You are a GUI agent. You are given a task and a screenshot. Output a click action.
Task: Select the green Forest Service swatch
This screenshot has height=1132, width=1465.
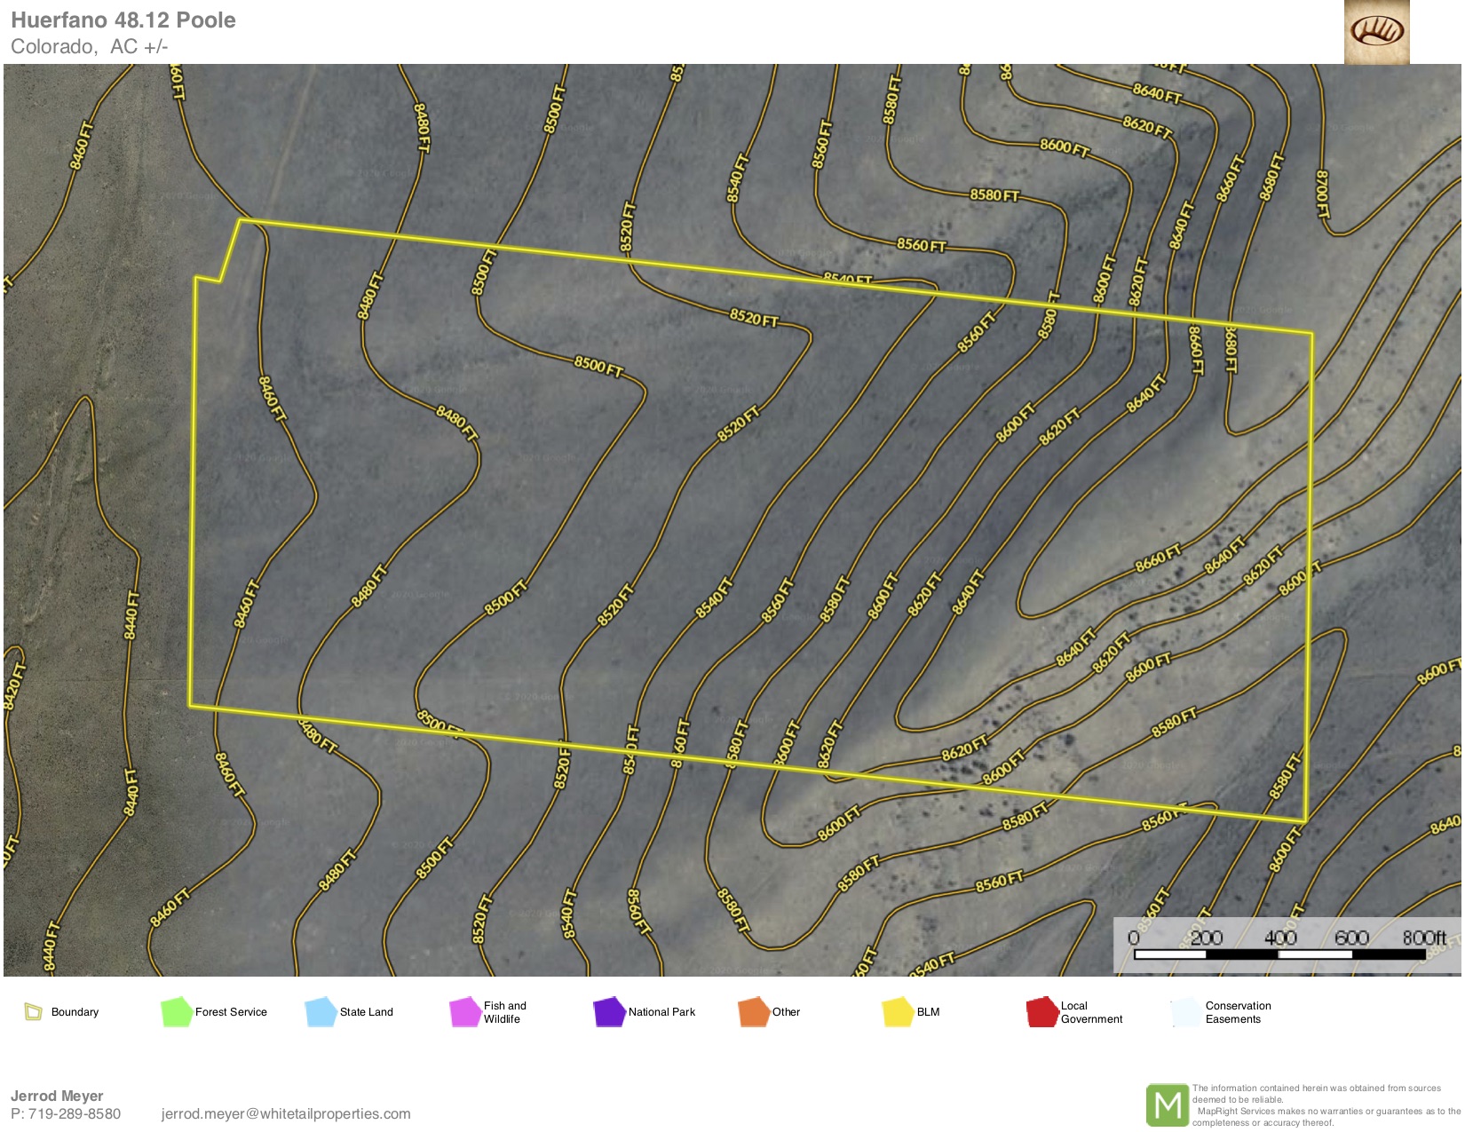[177, 1011]
